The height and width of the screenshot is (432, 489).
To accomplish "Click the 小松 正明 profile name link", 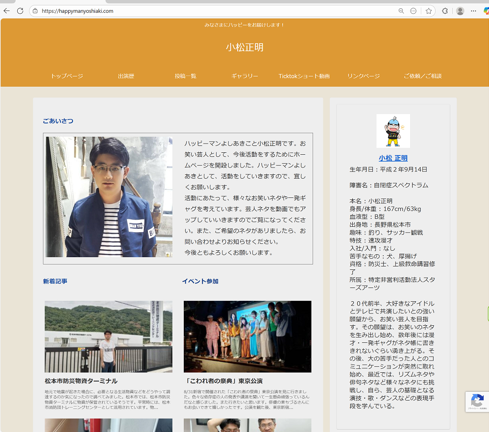I will tap(393, 158).
